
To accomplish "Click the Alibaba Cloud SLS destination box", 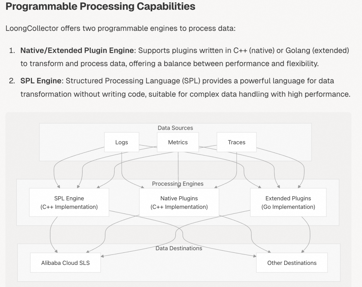I will point(65,263).
